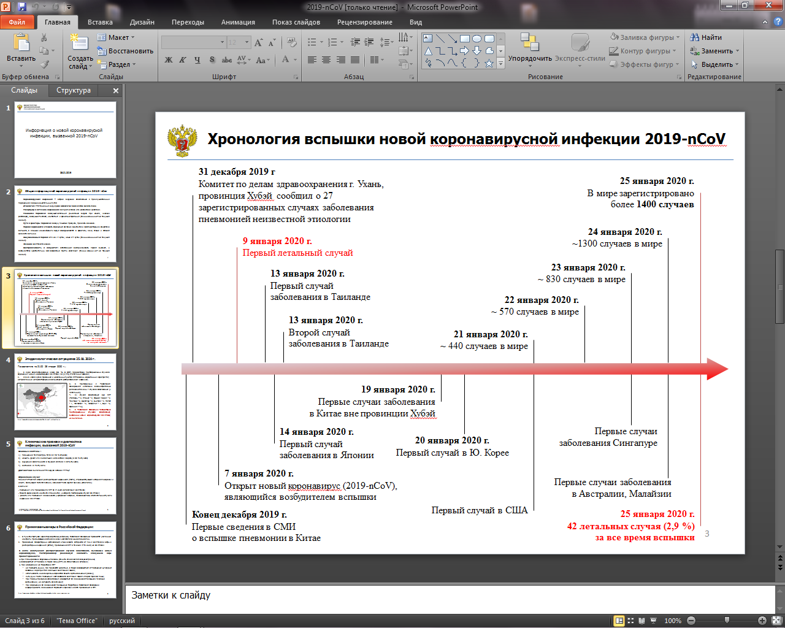Pick the five-point Star shape

(489, 63)
